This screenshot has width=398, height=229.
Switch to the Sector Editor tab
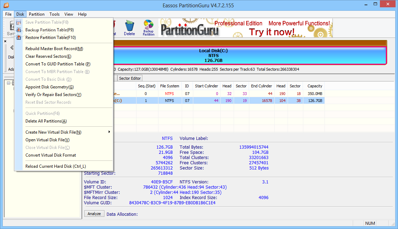[x=130, y=78]
